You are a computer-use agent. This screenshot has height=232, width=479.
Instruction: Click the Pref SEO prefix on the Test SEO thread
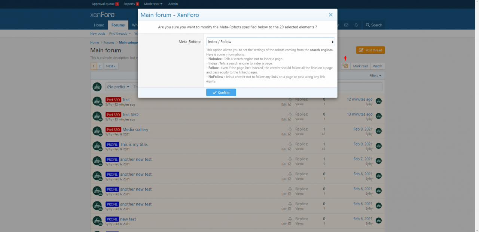click(113, 115)
